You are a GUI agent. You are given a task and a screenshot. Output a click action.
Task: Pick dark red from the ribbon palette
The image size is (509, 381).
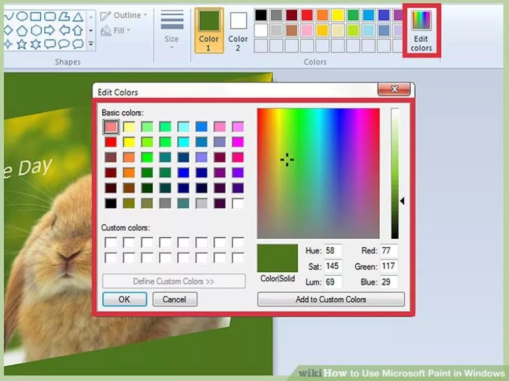pyautogui.click(x=292, y=15)
